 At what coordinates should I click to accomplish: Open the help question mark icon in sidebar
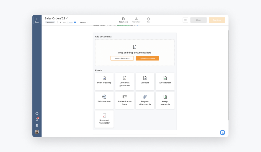37,114
